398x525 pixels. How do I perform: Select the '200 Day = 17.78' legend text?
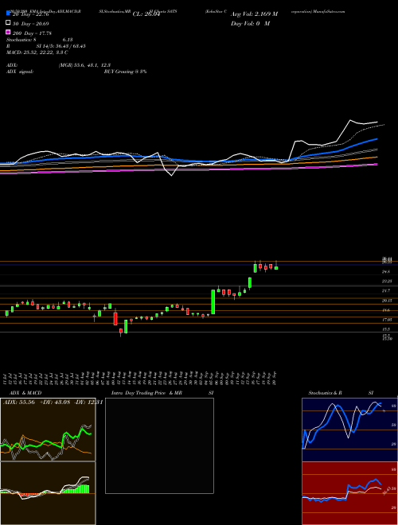point(32,33)
